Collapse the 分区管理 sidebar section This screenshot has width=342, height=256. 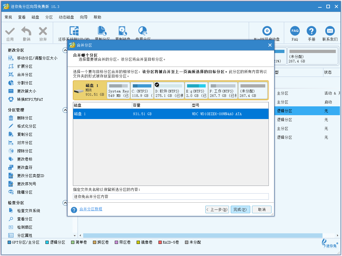(65, 110)
